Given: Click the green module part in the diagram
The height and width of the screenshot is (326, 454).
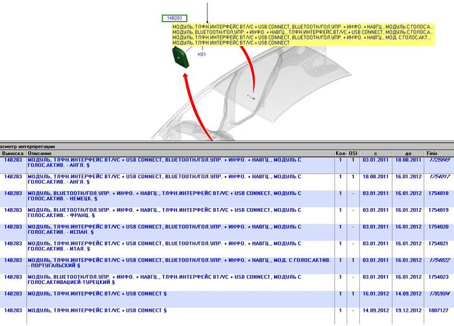Looking at the screenshot, I should [180, 56].
